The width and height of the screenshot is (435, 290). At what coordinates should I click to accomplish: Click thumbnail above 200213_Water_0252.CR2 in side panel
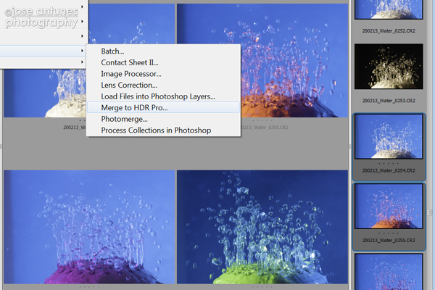(x=389, y=9)
